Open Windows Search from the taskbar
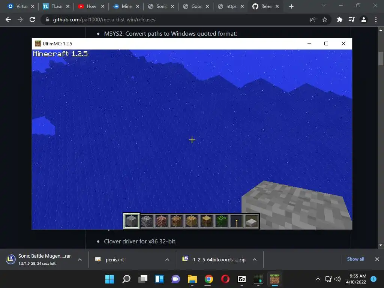The width and height of the screenshot is (384, 288). tap(126, 279)
